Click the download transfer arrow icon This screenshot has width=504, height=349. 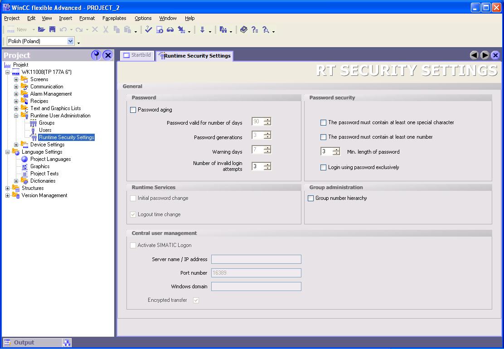[203, 29]
